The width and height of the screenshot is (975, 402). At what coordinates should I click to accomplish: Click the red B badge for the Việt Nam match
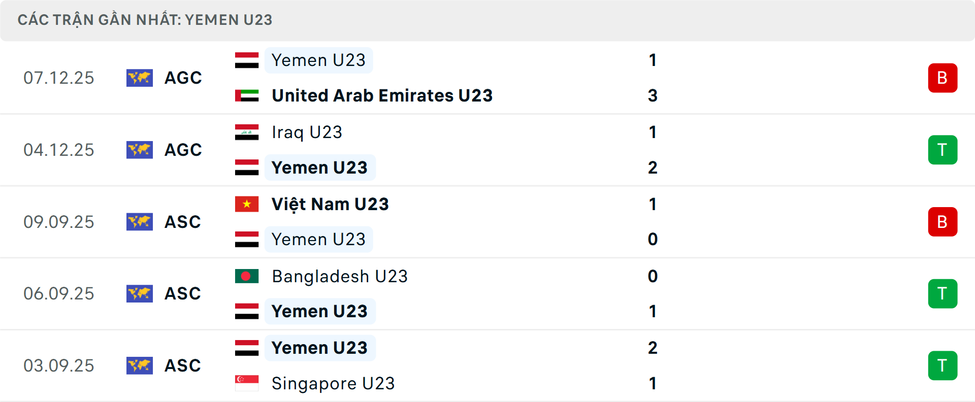click(x=942, y=222)
